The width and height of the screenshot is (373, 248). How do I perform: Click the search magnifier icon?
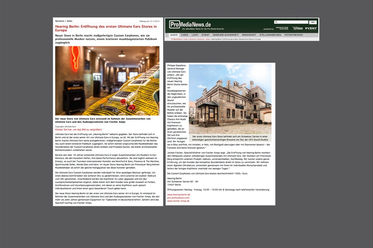[276, 22]
